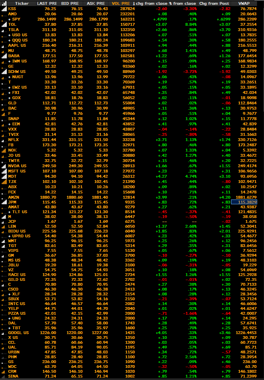Image resolution: width=264 pixels, height=380 pixels.
Task: Click the bar-signal icon next to NVDA US
Action: (4, 166)
